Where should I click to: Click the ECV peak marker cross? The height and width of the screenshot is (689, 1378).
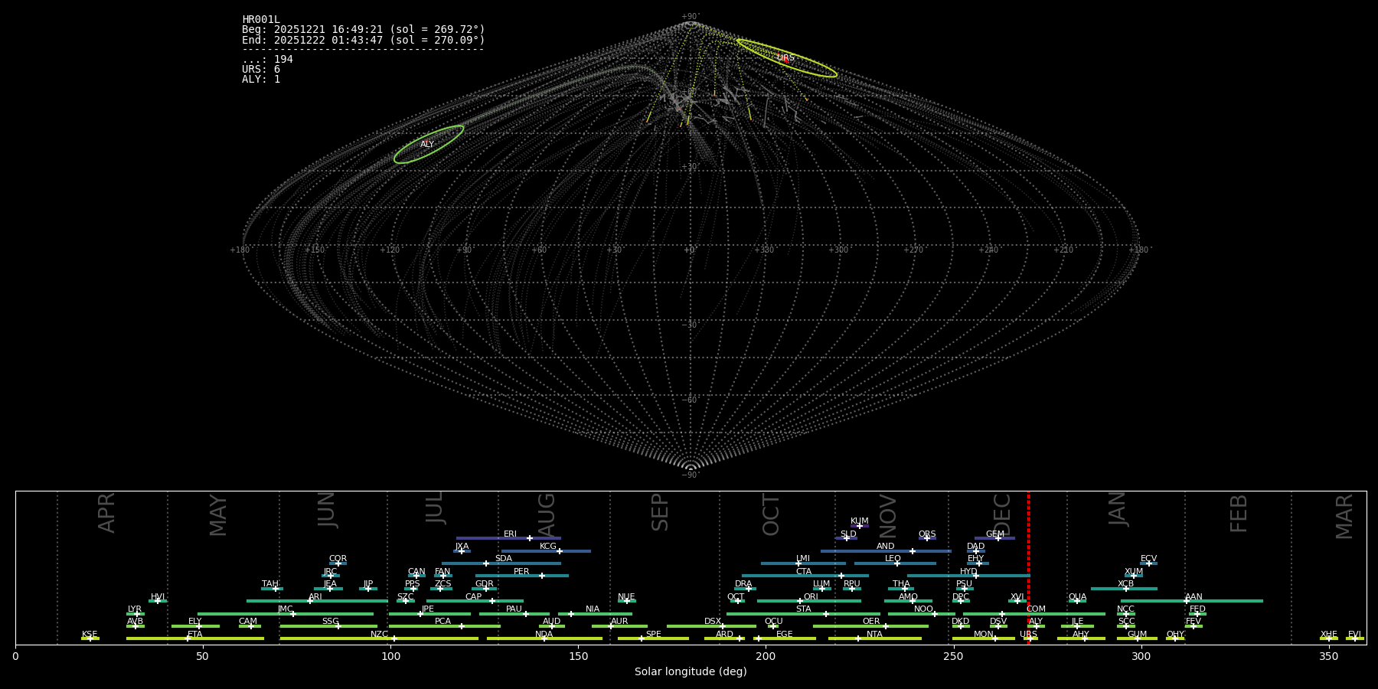coord(1148,563)
